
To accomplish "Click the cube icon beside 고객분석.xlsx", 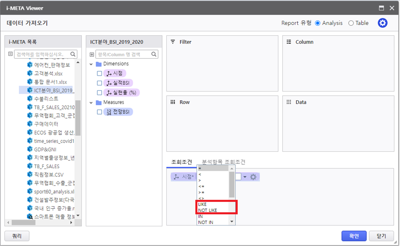I will click(x=30, y=73).
